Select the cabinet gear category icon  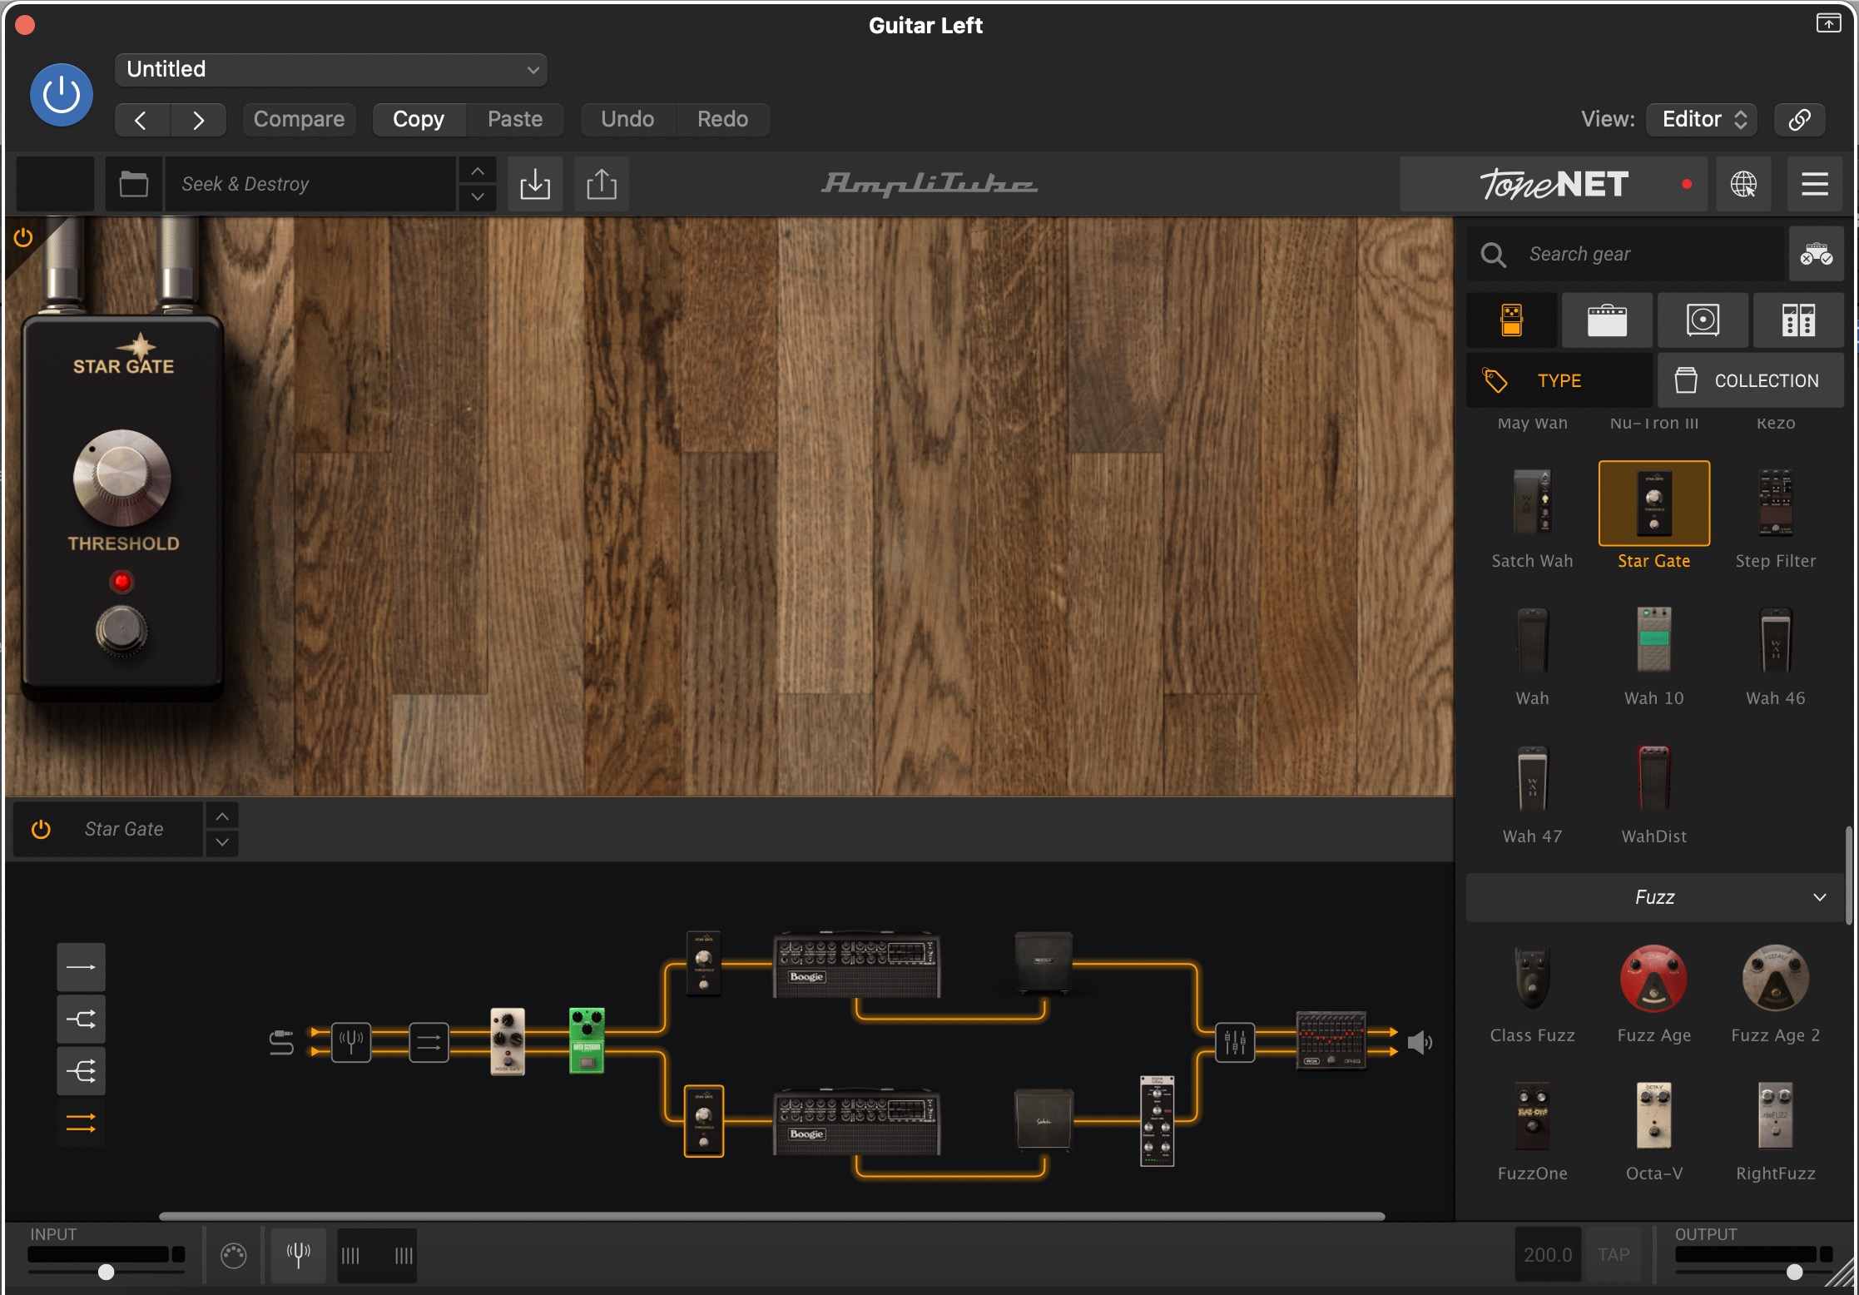tap(1702, 320)
